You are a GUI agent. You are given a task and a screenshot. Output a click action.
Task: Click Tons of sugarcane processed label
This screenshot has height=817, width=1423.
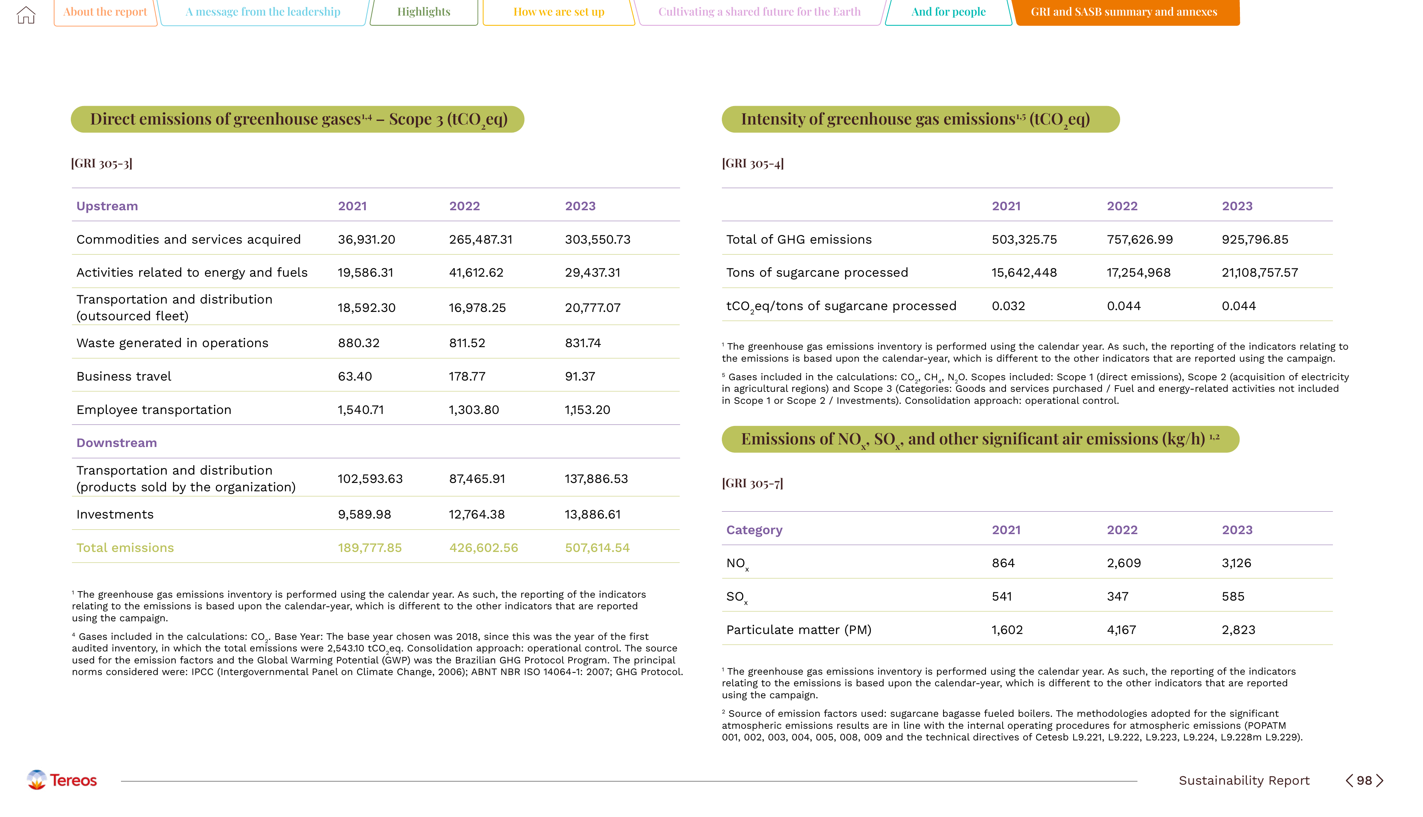[x=817, y=273]
